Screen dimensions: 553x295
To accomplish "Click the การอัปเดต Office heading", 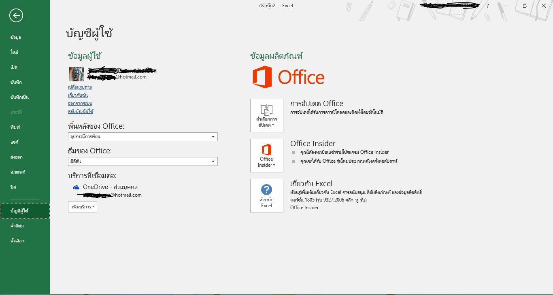I will pos(317,104).
